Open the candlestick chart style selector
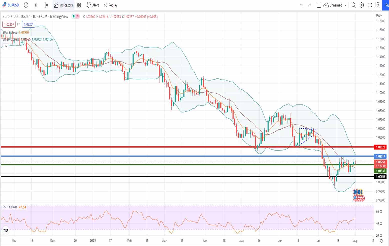389x246 pixels. click(46, 5)
